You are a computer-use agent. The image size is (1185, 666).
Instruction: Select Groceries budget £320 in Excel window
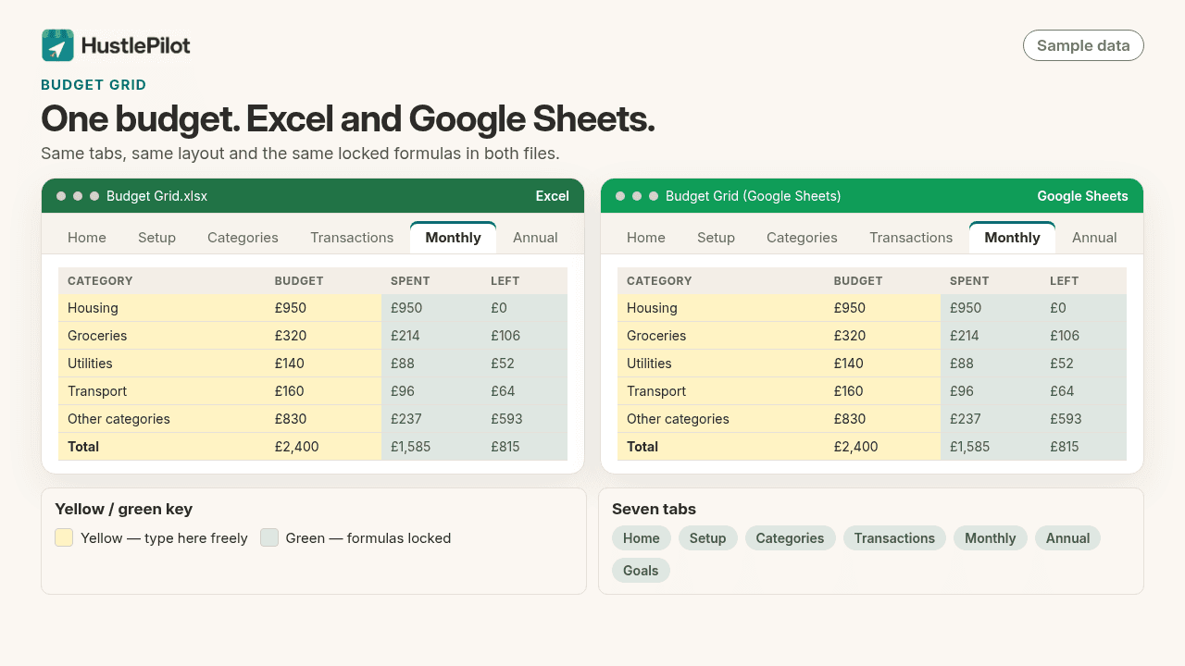point(324,336)
